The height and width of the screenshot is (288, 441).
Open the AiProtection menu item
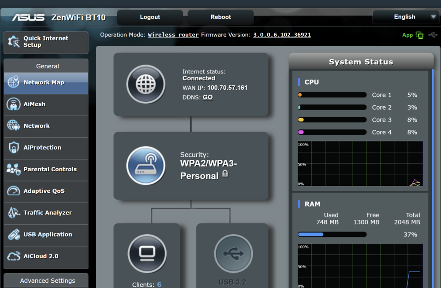point(46,148)
